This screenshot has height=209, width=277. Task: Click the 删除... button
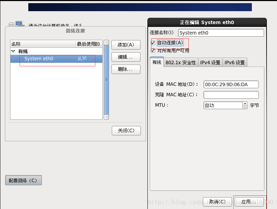(126, 69)
